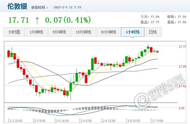Click the green up arrow indicator
Image resolution: width=190 pixels, height=124 pixels.
click(x=37, y=20)
